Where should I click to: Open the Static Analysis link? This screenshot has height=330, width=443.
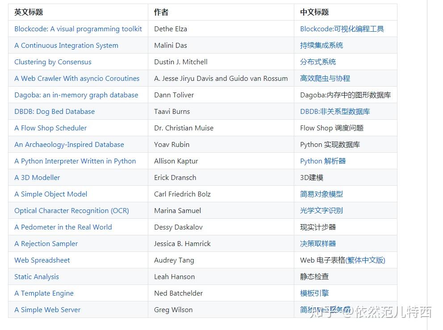(37, 277)
